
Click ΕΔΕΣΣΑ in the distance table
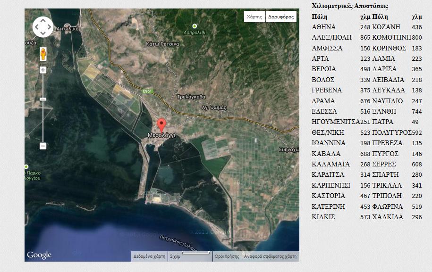tap(324, 111)
